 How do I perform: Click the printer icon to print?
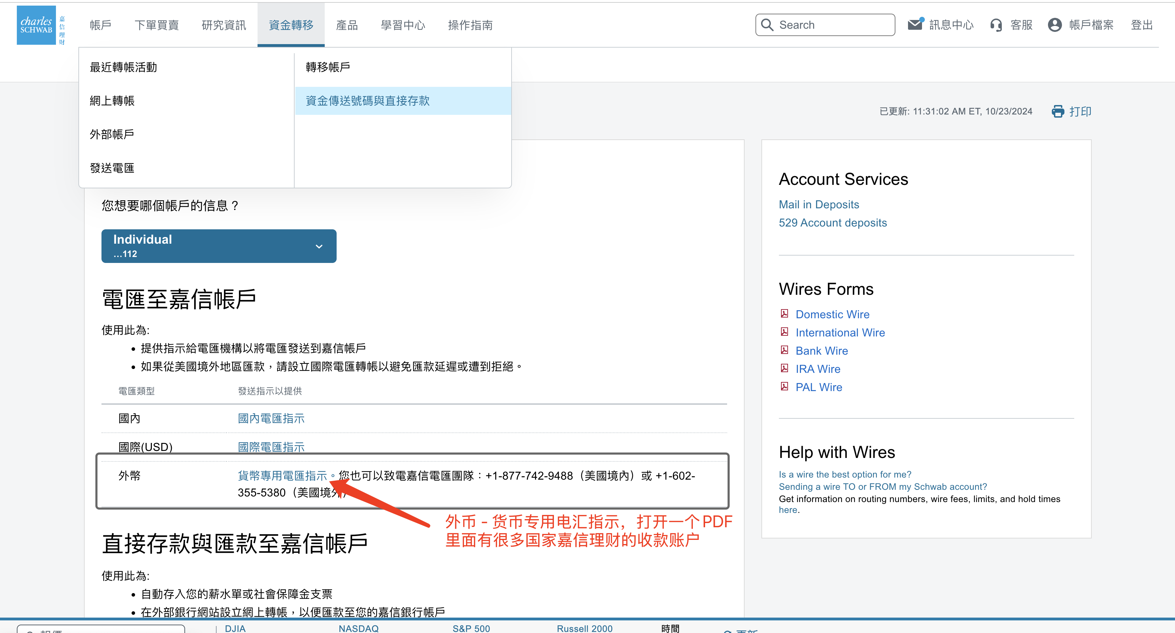[1058, 111]
